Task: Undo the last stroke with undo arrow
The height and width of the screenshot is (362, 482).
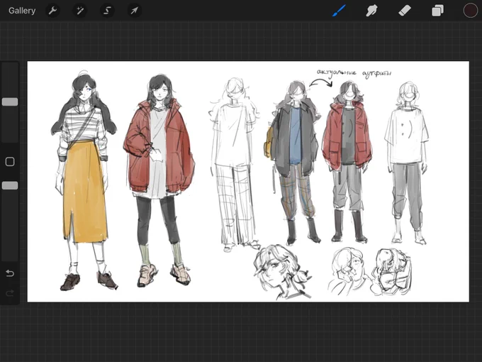Action: click(x=10, y=273)
